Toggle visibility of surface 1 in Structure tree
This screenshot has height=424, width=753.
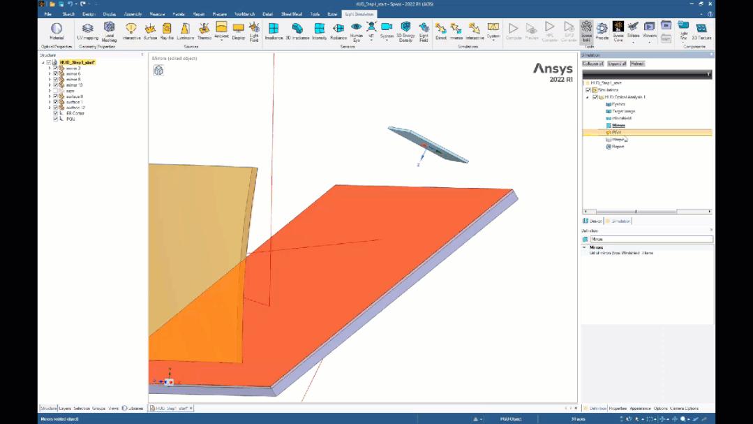(x=55, y=102)
